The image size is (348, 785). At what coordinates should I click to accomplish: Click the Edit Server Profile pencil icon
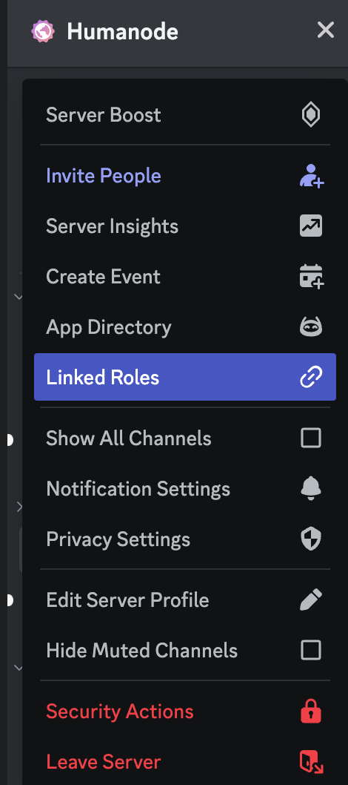coord(310,600)
